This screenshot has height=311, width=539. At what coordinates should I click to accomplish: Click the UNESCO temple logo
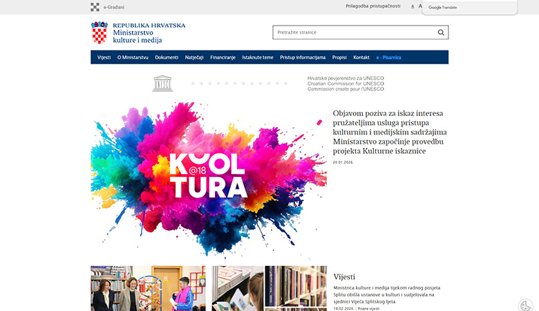162,83
